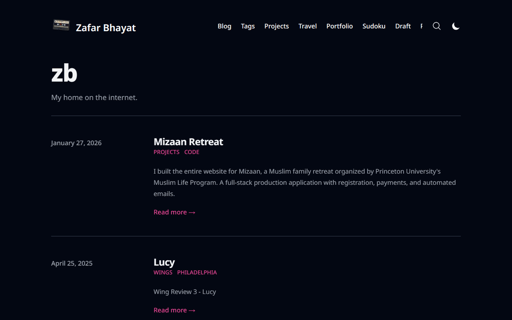Viewport: 512px width, 320px height.
Task: Open the Blog menu item
Action: click(224, 26)
